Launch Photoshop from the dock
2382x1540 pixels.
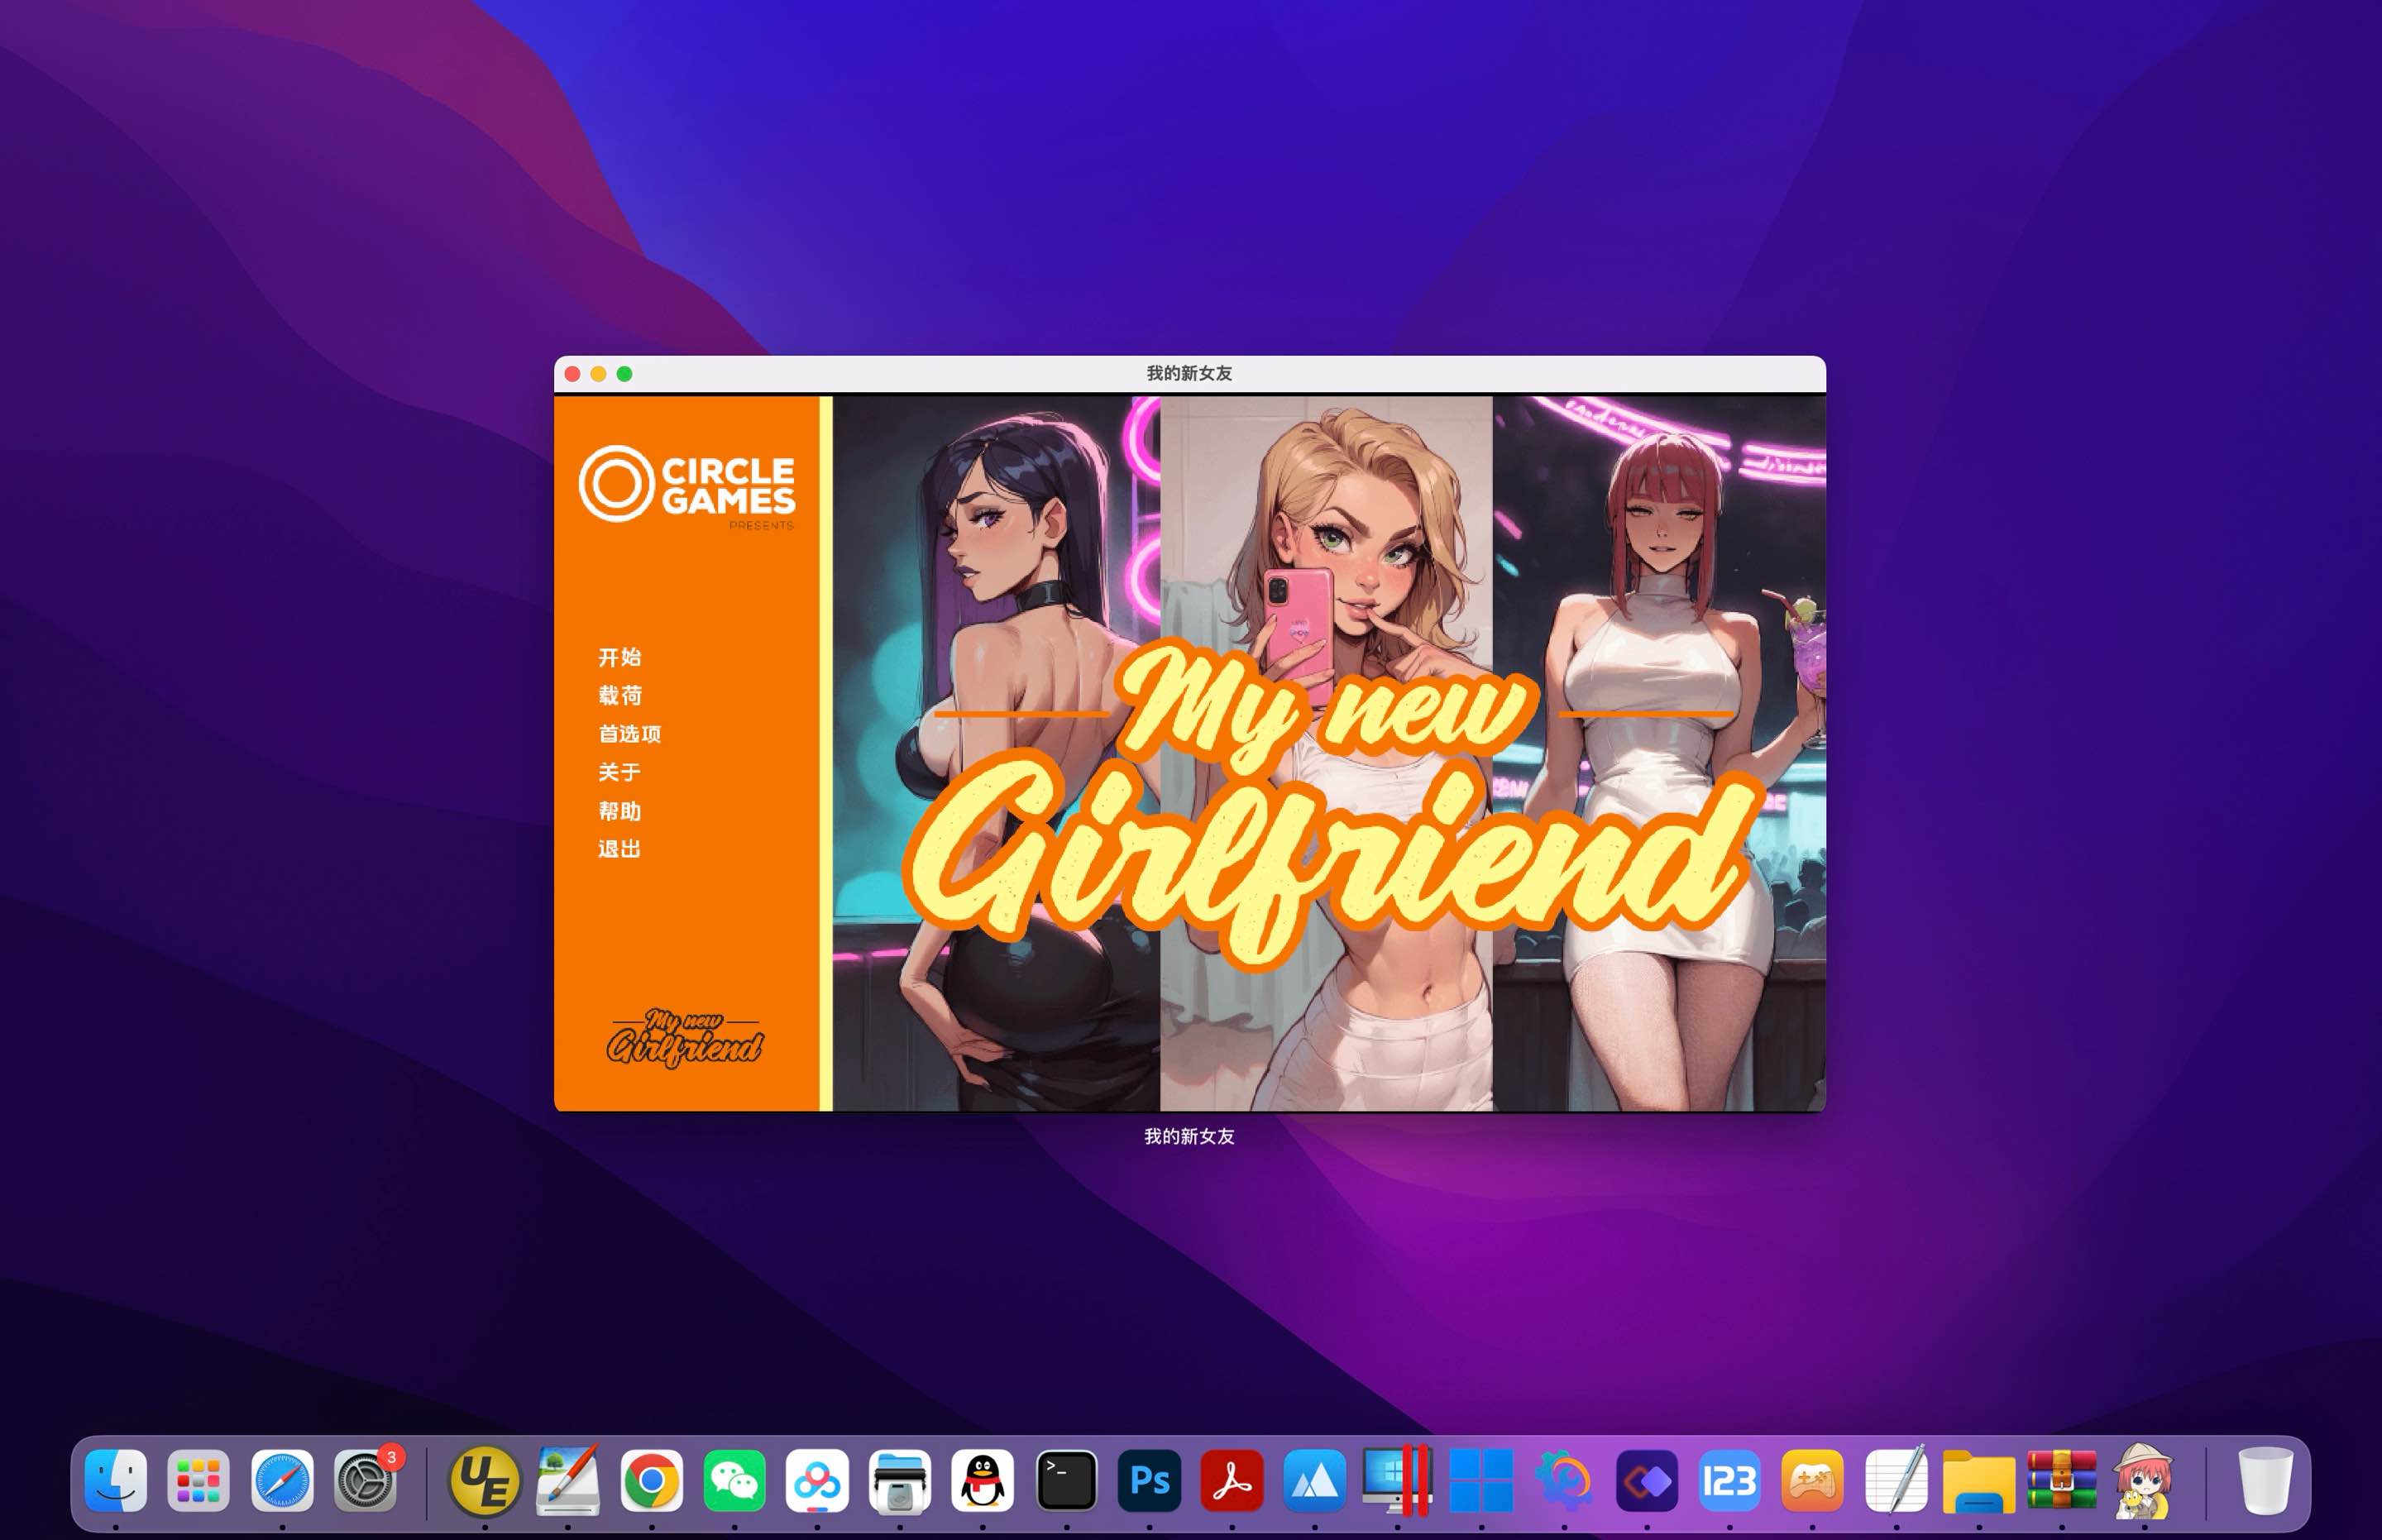point(1150,1480)
